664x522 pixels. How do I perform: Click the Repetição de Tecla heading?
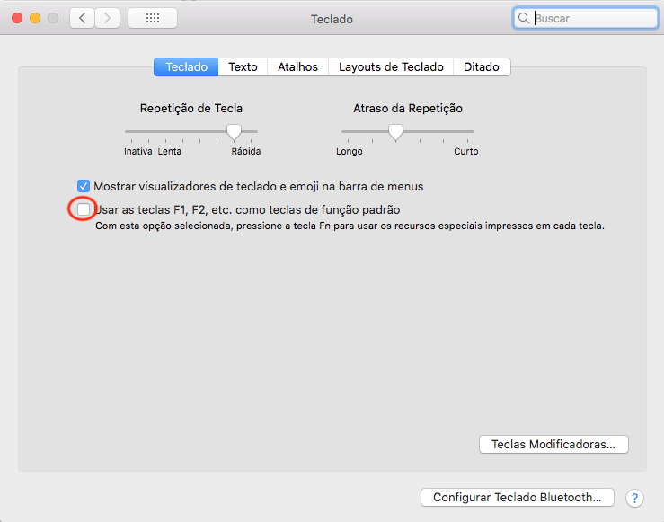pyautogui.click(x=191, y=109)
